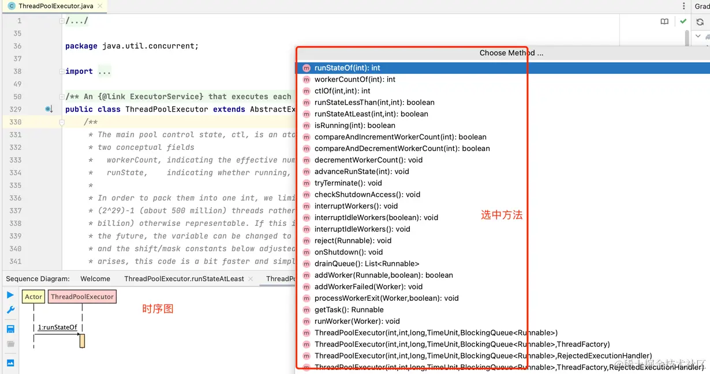Screen dimensions: 710x374
Task: Choose getTask(): Runnable
Action: [503, 310]
